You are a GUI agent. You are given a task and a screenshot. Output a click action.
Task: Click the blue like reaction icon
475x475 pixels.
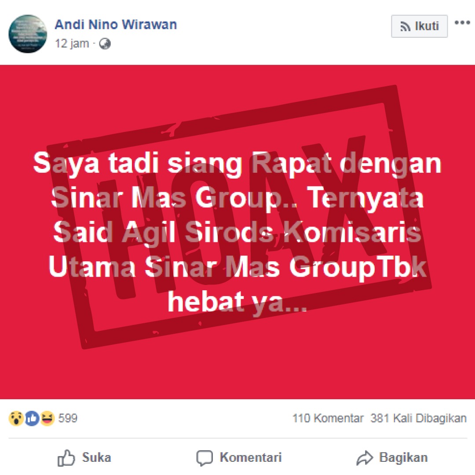click(x=32, y=419)
